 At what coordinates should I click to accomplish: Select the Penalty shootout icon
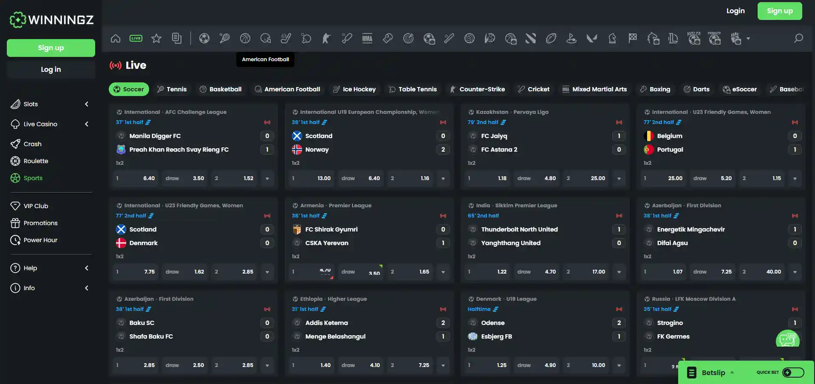coord(715,38)
